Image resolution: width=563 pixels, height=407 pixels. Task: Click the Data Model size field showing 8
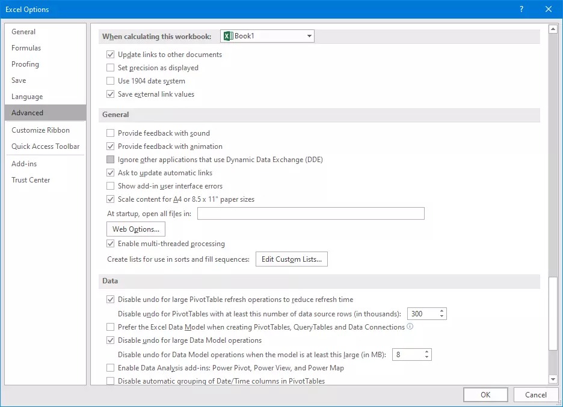pyautogui.click(x=408, y=355)
